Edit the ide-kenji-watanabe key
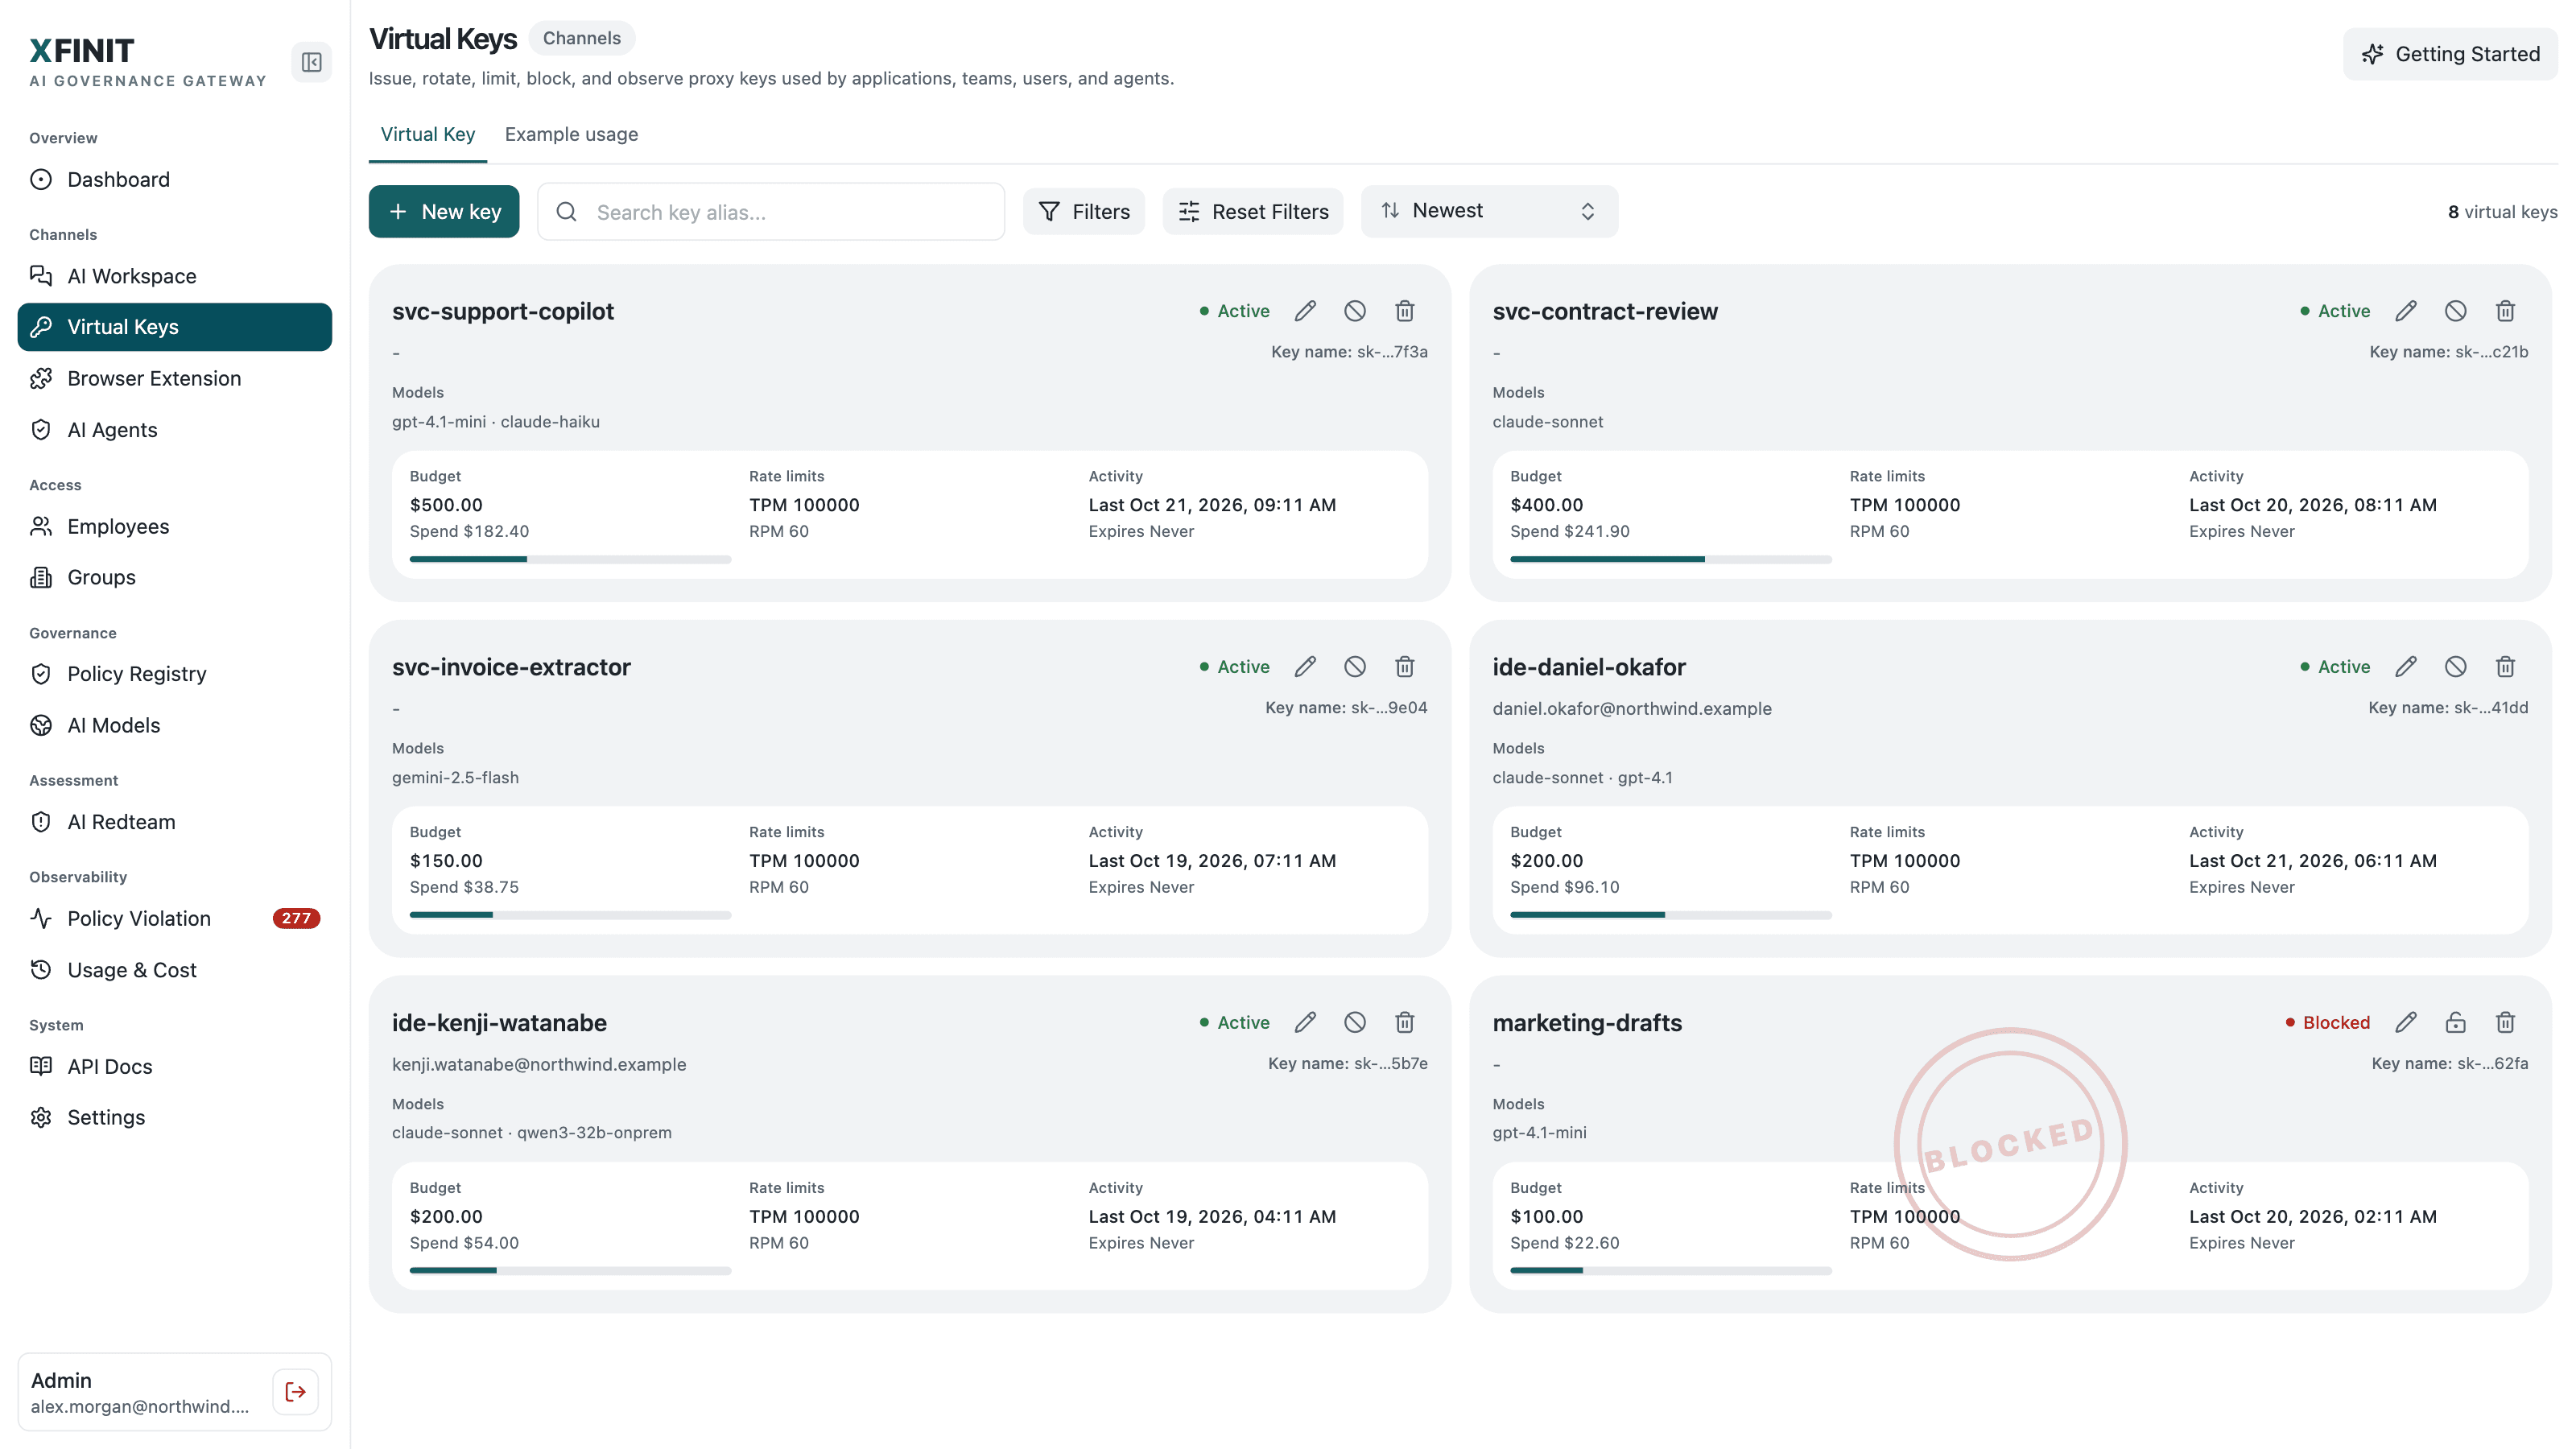This screenshot has width=2576, height=1449. pos(1305,1022)
